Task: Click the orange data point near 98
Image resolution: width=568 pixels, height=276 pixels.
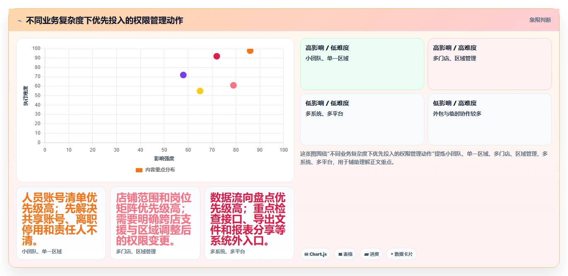Action: pos(250,50)
